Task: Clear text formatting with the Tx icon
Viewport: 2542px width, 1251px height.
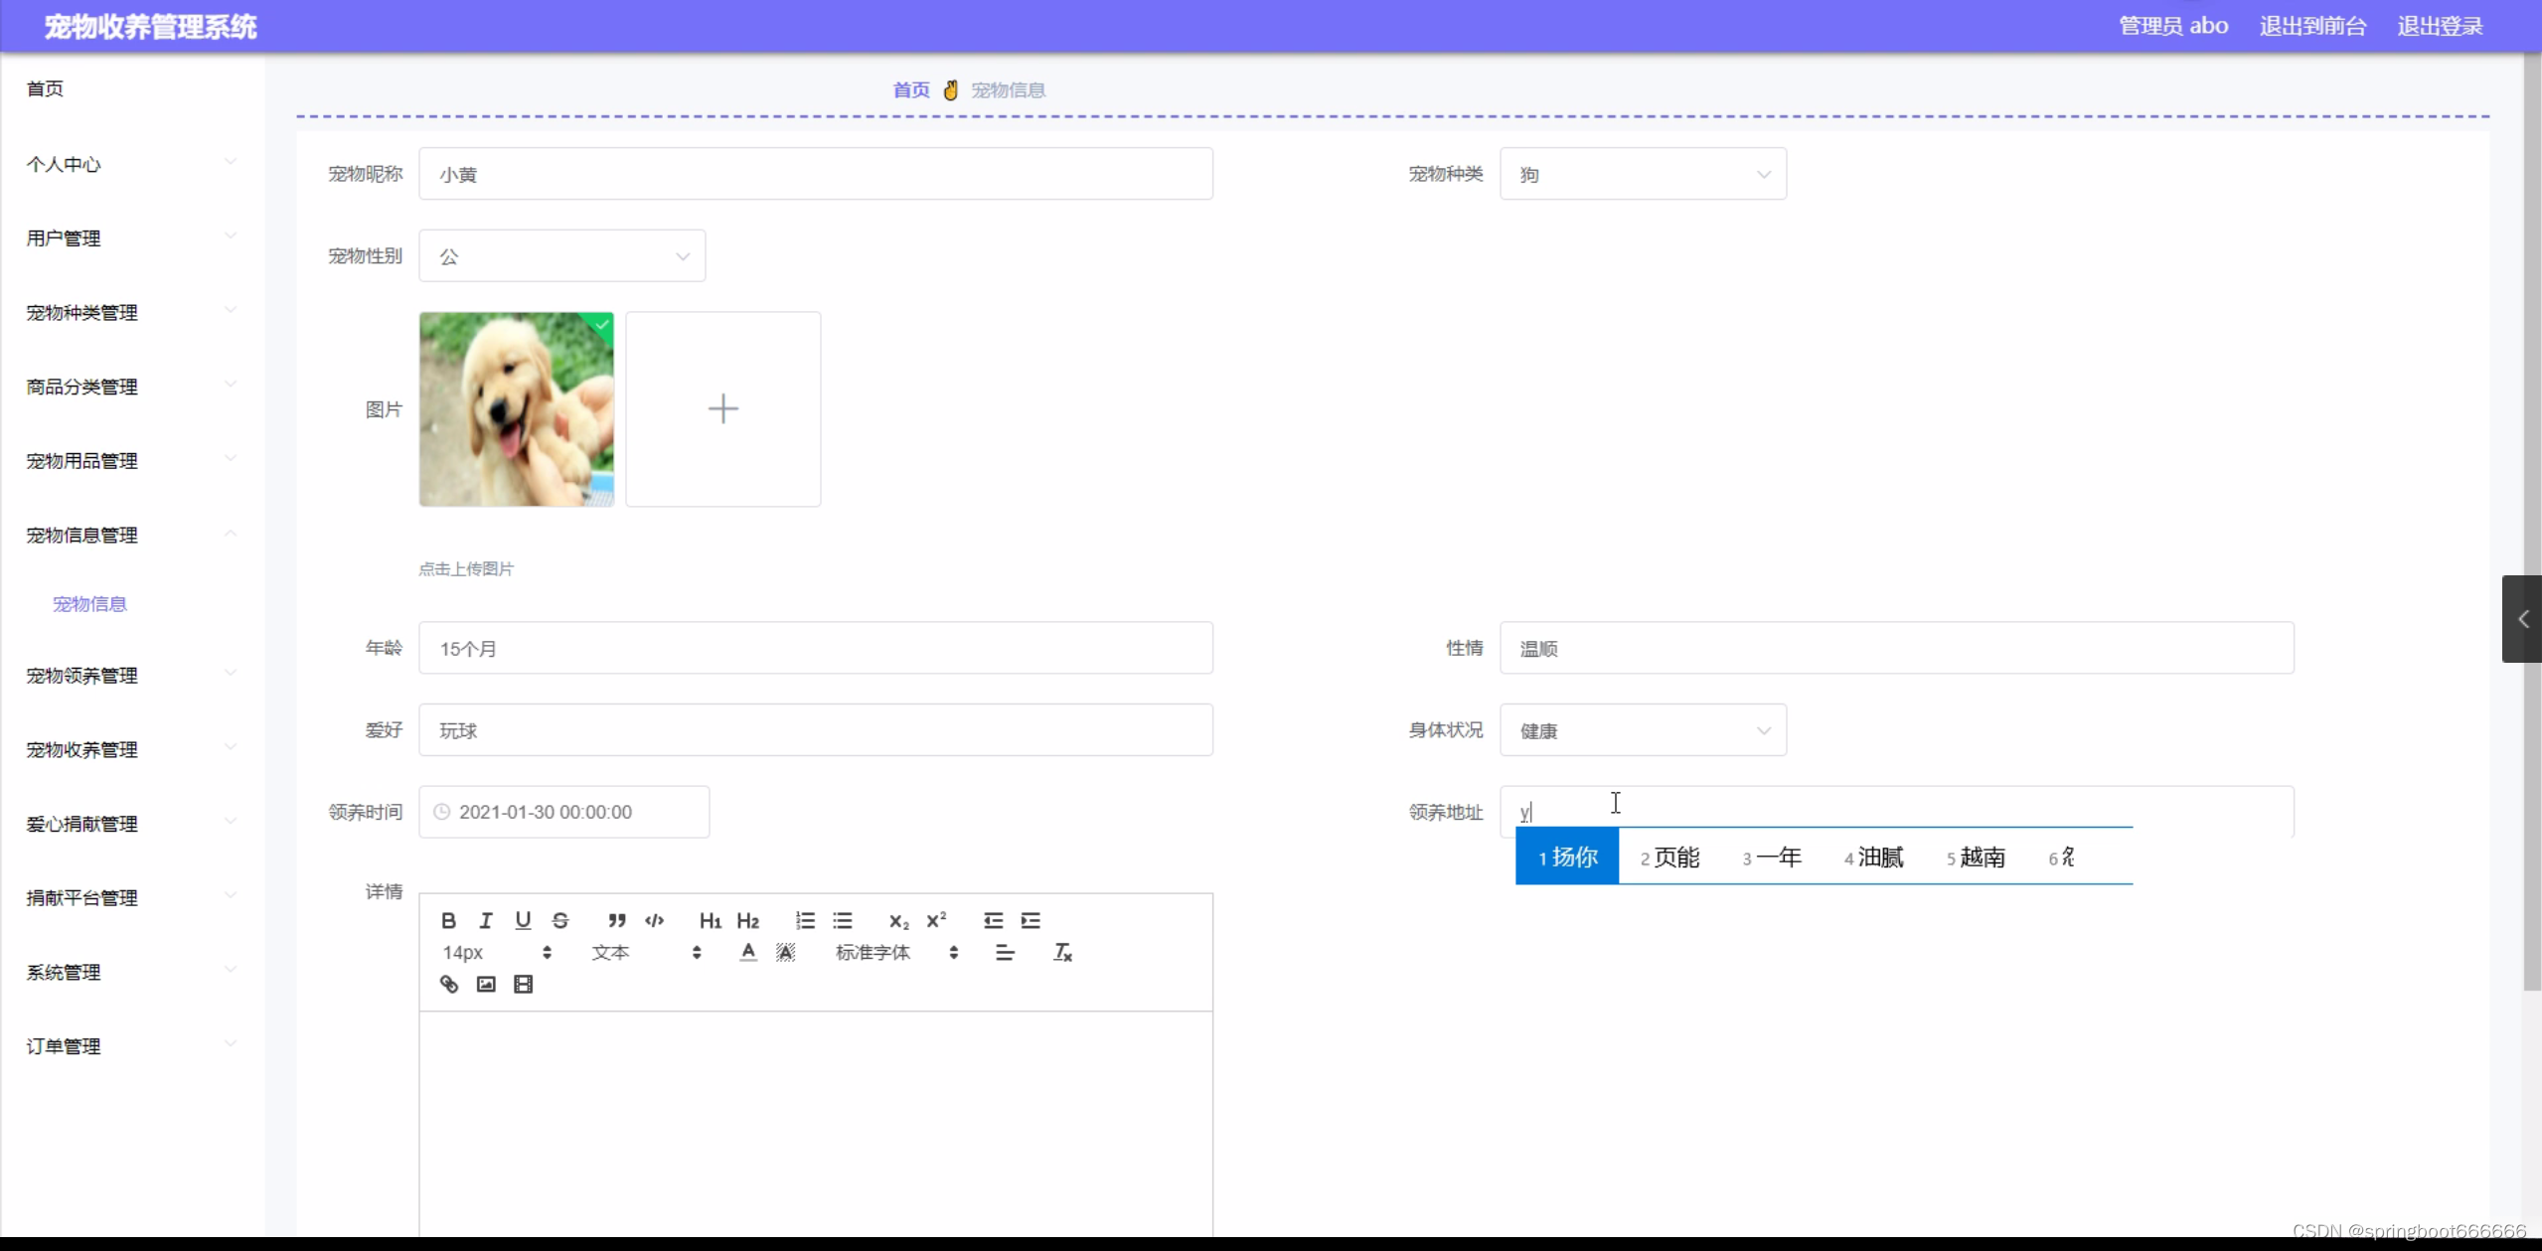Action: coord(1062,952)
